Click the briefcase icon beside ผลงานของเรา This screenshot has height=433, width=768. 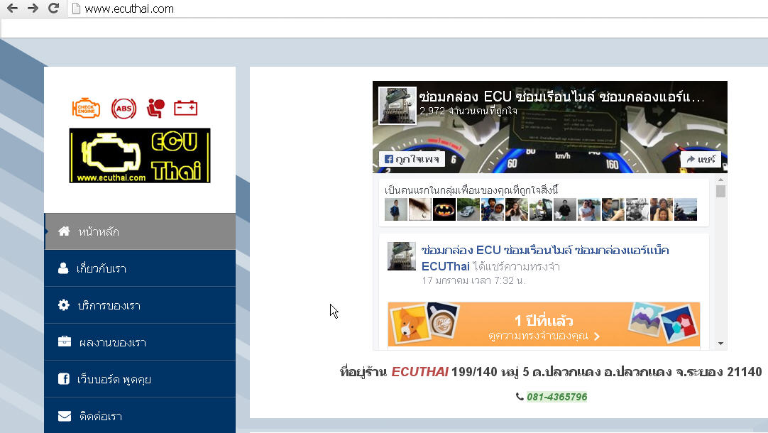pyautogui.click(x=65, y=341)
